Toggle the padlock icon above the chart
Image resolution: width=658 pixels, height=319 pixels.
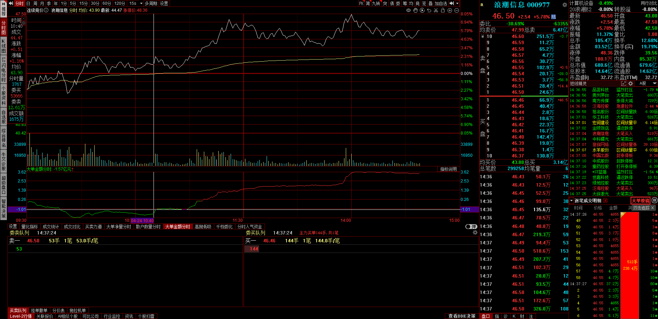(442, 10)
